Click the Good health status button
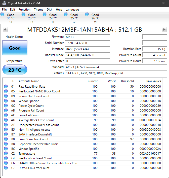169x178 pixels. pyautogui.click(x=15, y=48)
